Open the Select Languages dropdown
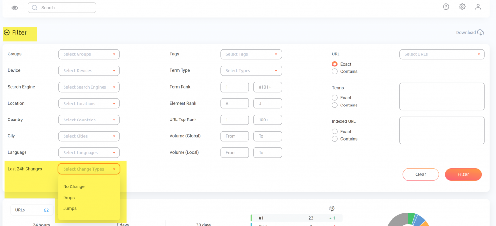Image resolution: width=496 pixels, height=226 pixels. coord(89,153)
